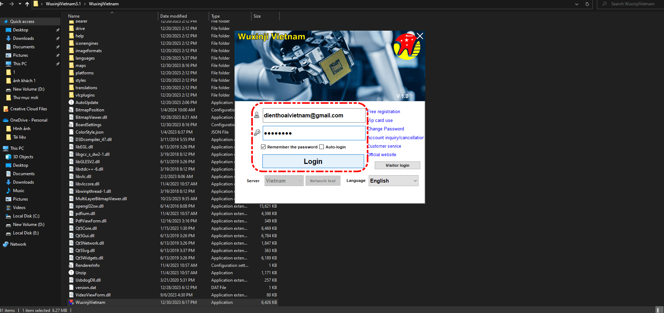
Task: Expand the address bar history dropdown
Action: (x=577, y=4)
